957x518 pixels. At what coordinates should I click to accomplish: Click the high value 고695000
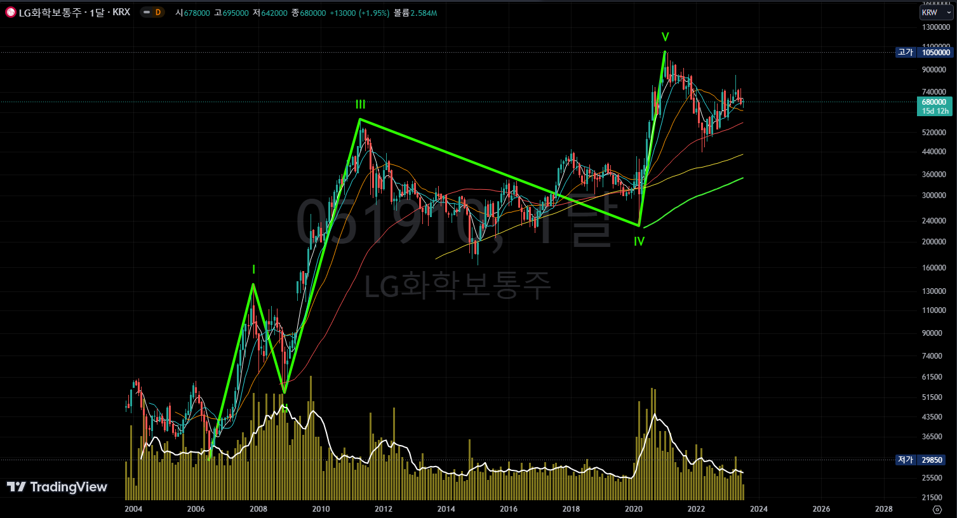[x=231, y=13]
